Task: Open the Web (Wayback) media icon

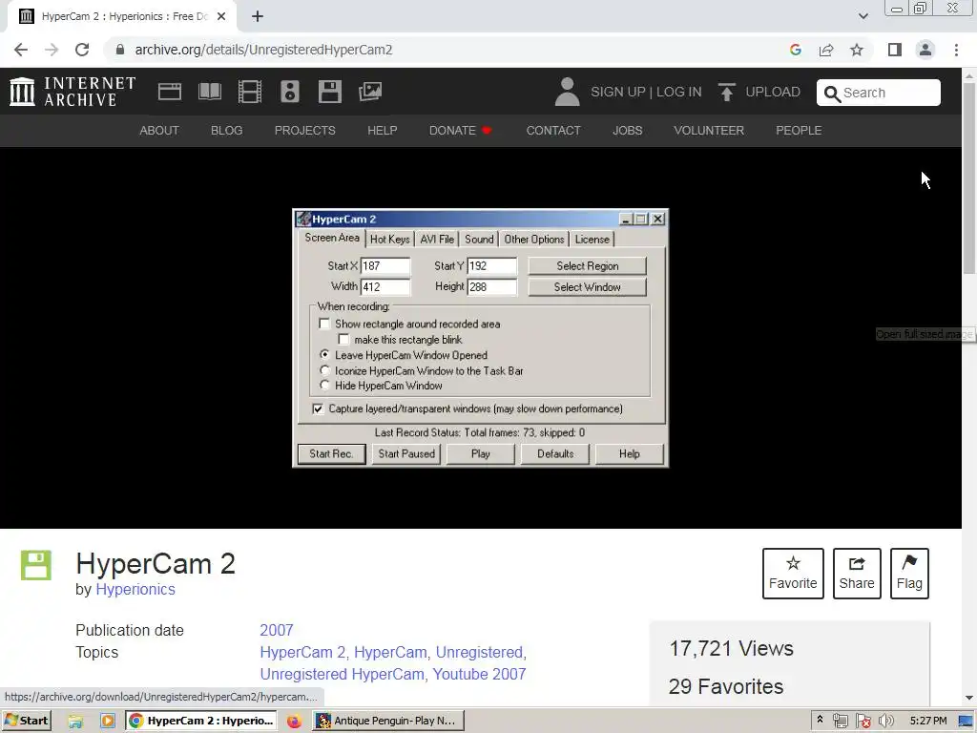Action: coord(170,92)
